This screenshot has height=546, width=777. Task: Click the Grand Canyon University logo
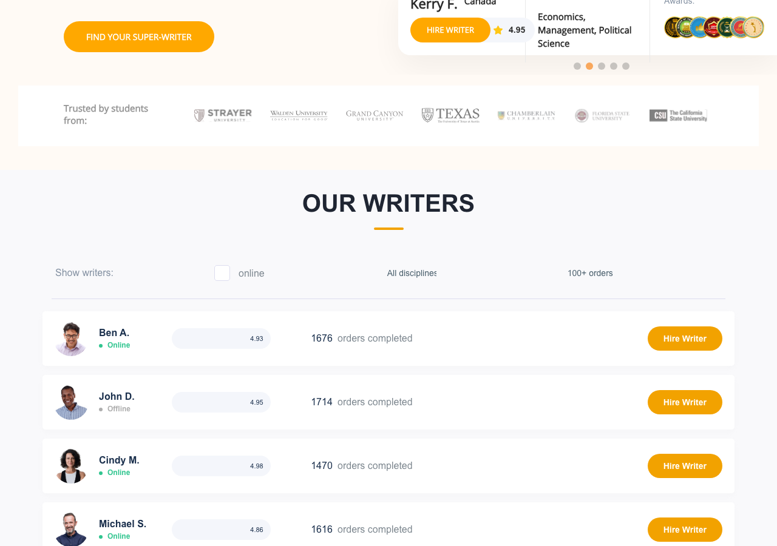tap(375, 115)
